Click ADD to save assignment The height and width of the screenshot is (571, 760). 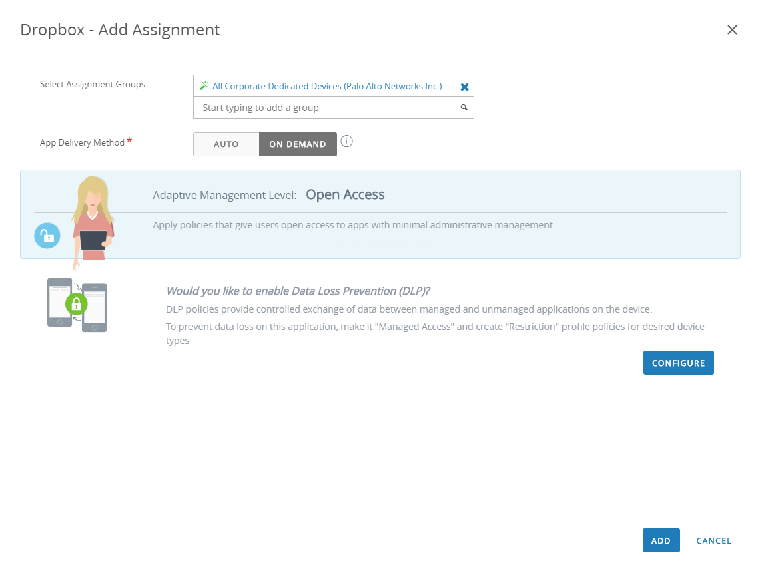point(661,540)
